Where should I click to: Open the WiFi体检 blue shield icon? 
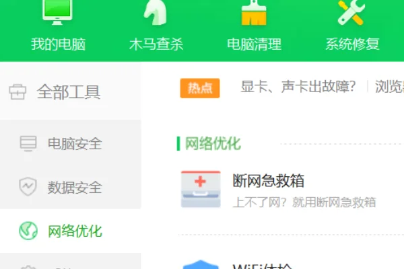[x=201, y=264]
